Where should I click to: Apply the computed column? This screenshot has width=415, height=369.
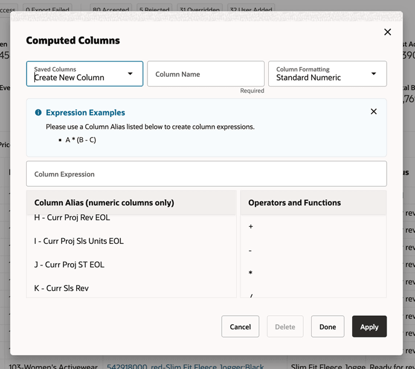369,327
